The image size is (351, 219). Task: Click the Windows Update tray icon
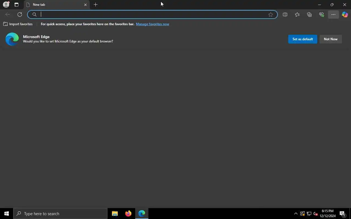(x=302, y=214)
